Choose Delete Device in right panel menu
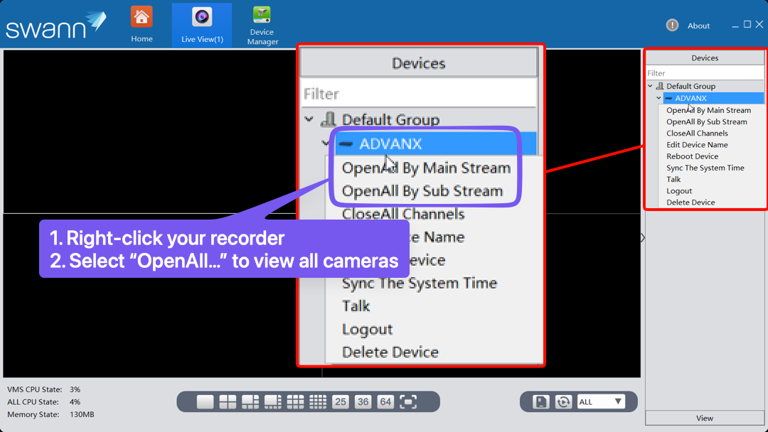Screen dimensions: 768x432 click(x=690, y=202)
